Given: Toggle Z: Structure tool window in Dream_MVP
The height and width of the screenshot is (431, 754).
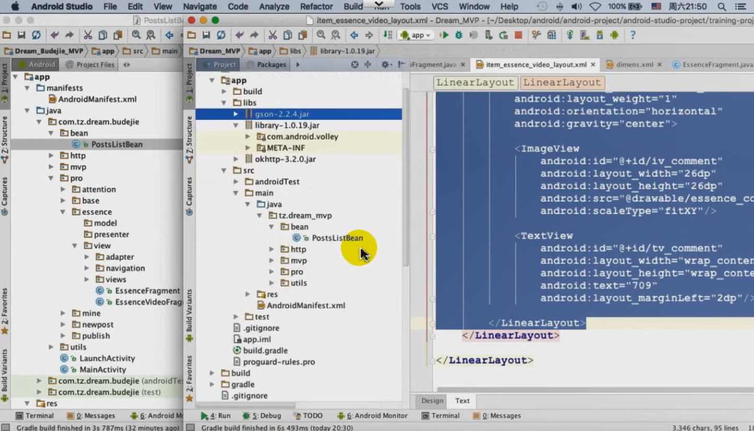Looking at the screenshot, I should coord(189,140).
